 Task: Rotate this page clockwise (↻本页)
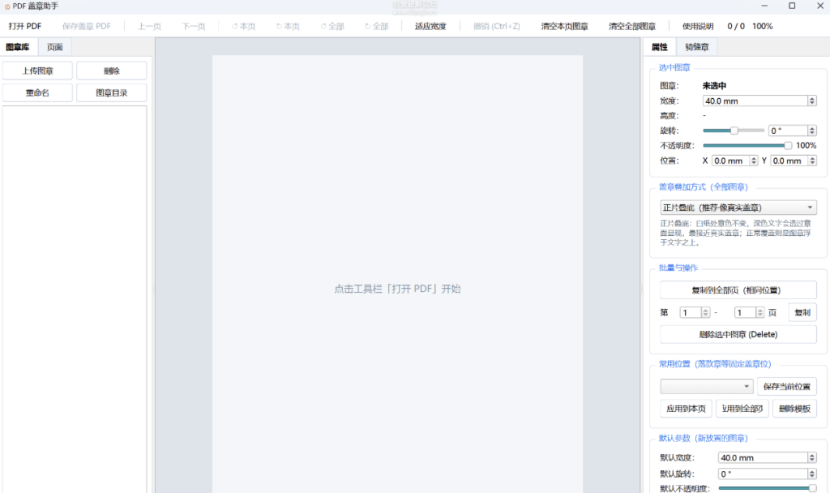tap(288, 26)
